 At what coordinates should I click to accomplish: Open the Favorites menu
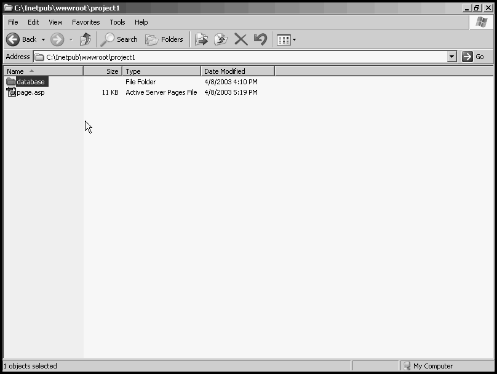click(x=86, y=22)
